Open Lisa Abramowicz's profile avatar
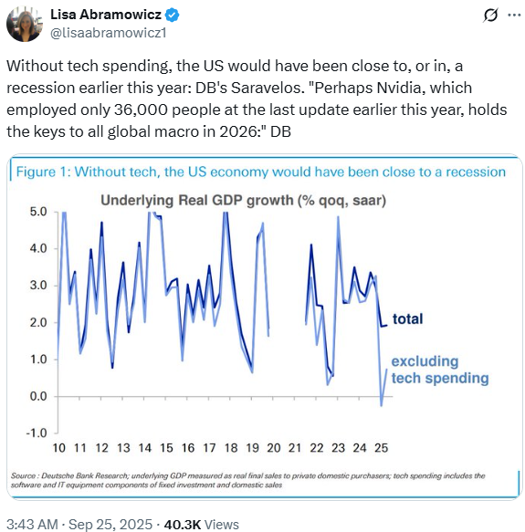The height and width of the screenshot is (532, 525). point(25,24)
